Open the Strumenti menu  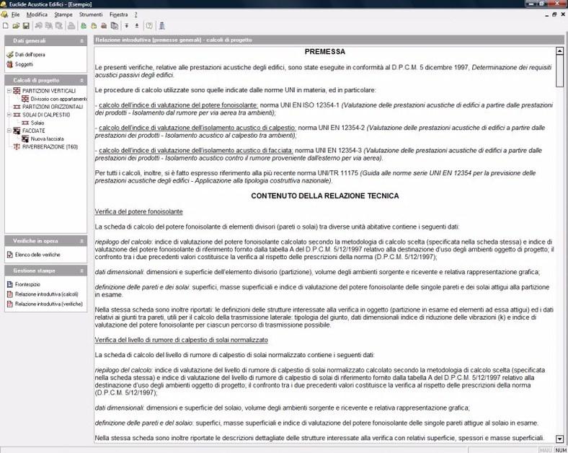pos(91,14)
